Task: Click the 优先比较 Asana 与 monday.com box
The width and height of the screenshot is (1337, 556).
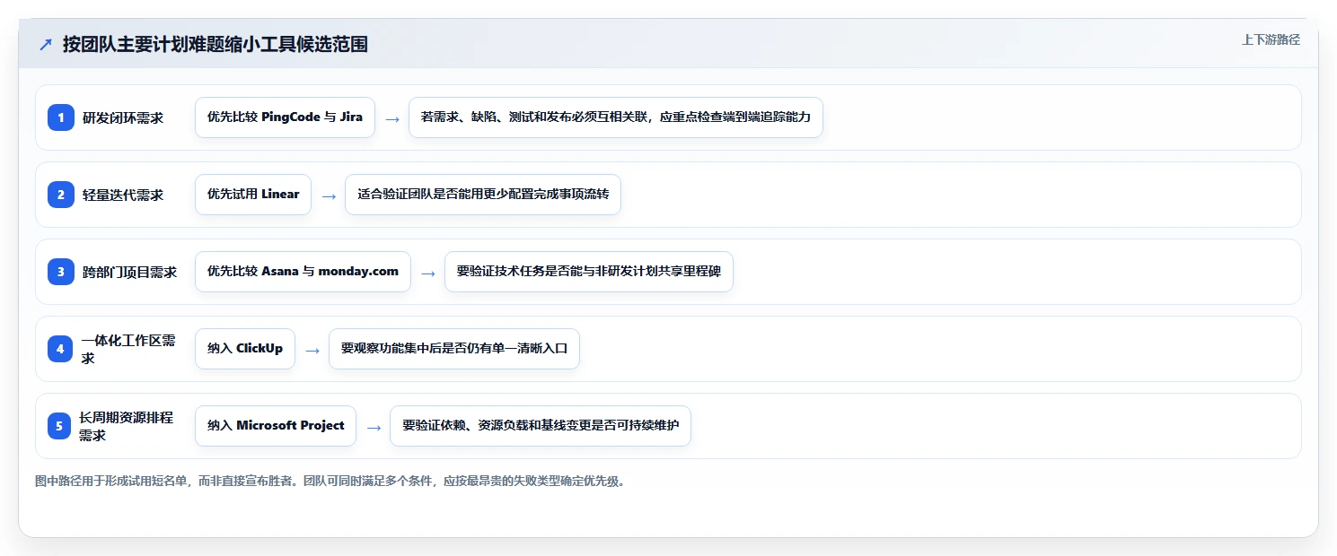Action: (x=303, y=272)
